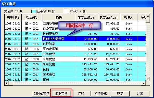The height and width of the screenshot is (98, 154).
Task: Click the horizontal scrollbar left arrow
Action: coord(6,83)
